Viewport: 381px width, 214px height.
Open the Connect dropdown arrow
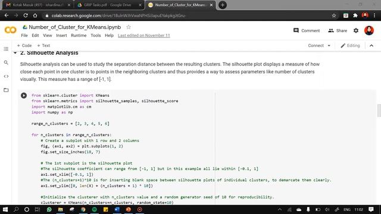pos(329,46)
